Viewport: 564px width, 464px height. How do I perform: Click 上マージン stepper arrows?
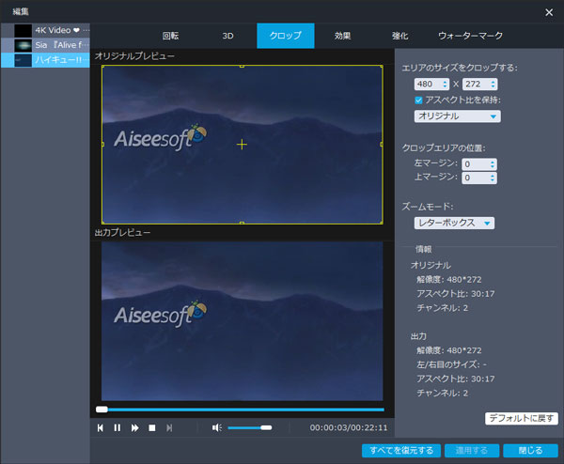click(493, 178)
